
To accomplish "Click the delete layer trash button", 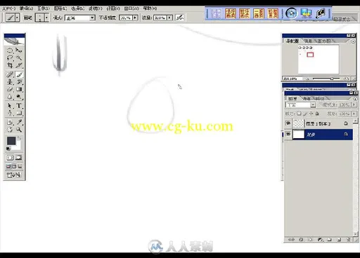I will [348, 240].
